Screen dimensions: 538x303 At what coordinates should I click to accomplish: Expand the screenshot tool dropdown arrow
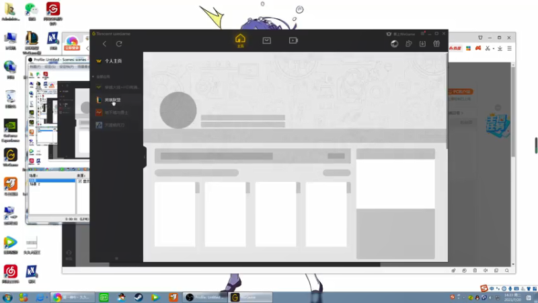point(493,48)
